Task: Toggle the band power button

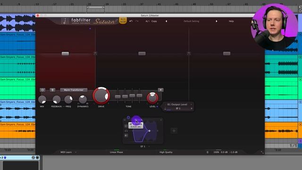Action: coord(42,90)
